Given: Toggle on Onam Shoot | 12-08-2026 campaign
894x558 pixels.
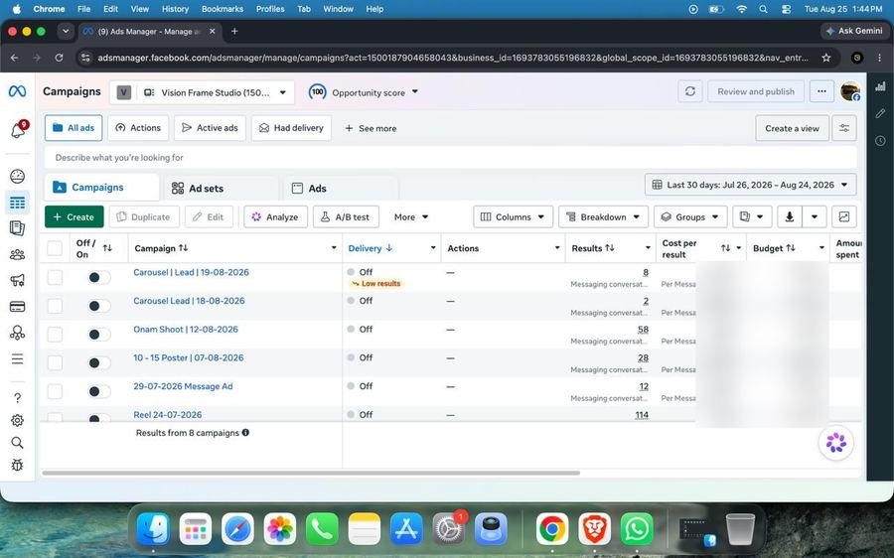Looking at the screenshot, I should (x=99, y=334).
